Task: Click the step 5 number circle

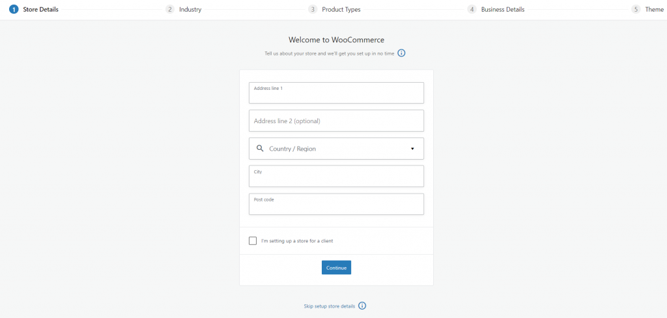Action: click(636, 10)
